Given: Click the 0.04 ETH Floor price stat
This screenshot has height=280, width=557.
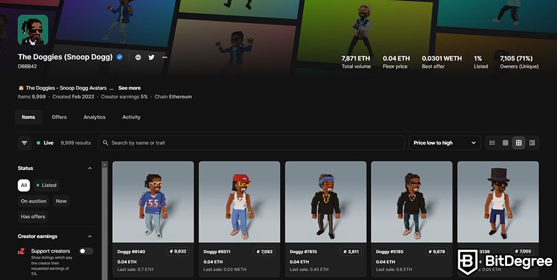Looking at the screenshot, I should tap(396, 62).
